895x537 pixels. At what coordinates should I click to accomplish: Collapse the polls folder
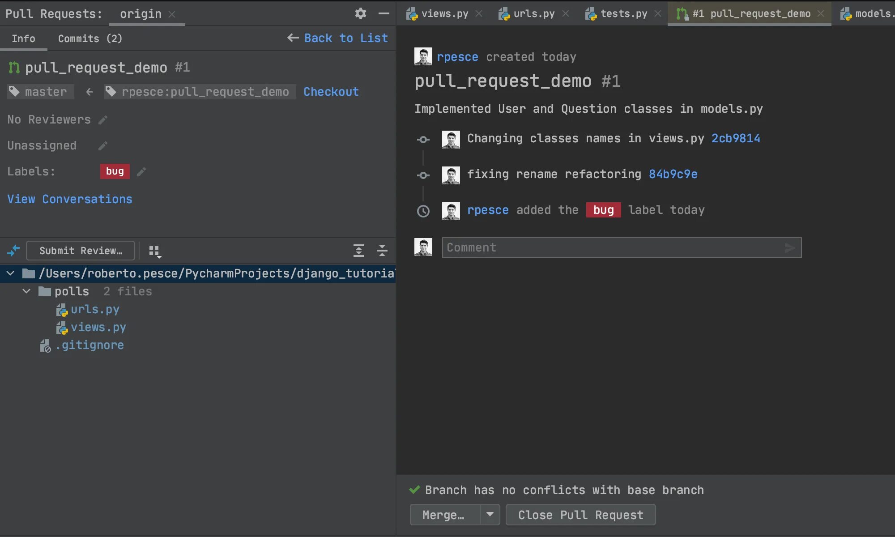tap(26, 291)
